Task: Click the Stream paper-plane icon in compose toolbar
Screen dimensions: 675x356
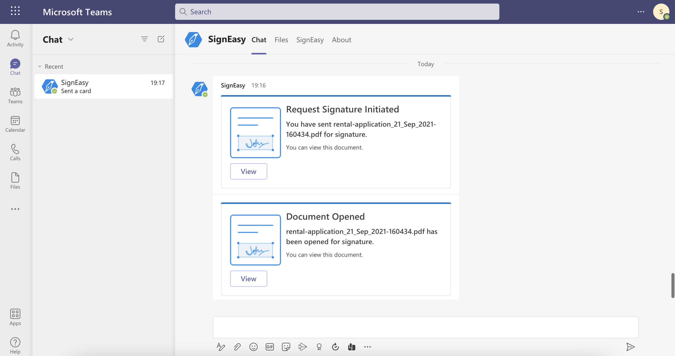Action: 302,347
